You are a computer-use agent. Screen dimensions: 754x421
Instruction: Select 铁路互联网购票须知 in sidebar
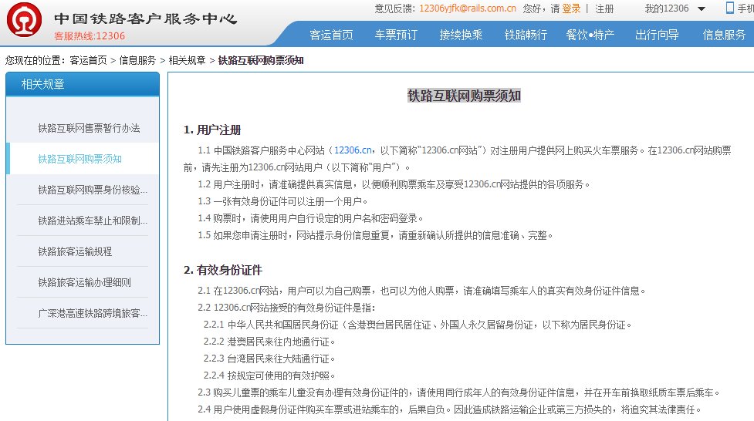click(79, 159)
